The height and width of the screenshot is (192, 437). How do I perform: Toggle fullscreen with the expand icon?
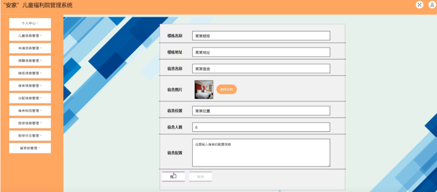tap(419, 5)
